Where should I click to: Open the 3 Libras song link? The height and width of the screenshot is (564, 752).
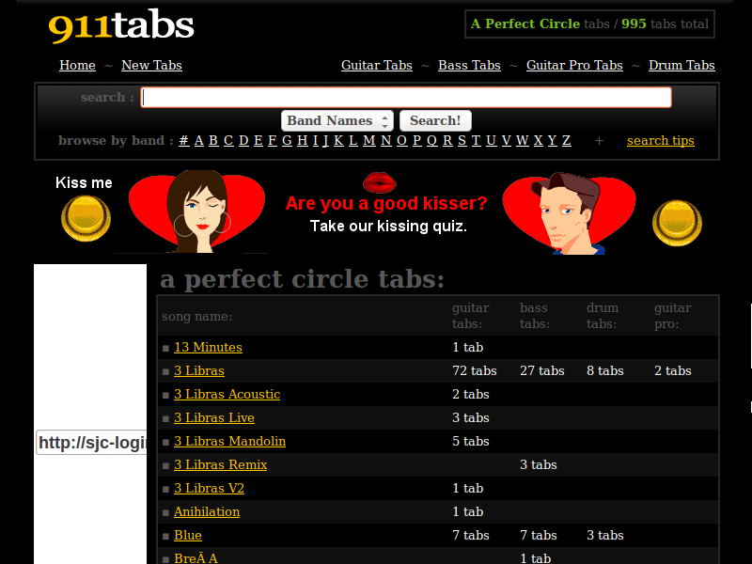pos(199,371)
